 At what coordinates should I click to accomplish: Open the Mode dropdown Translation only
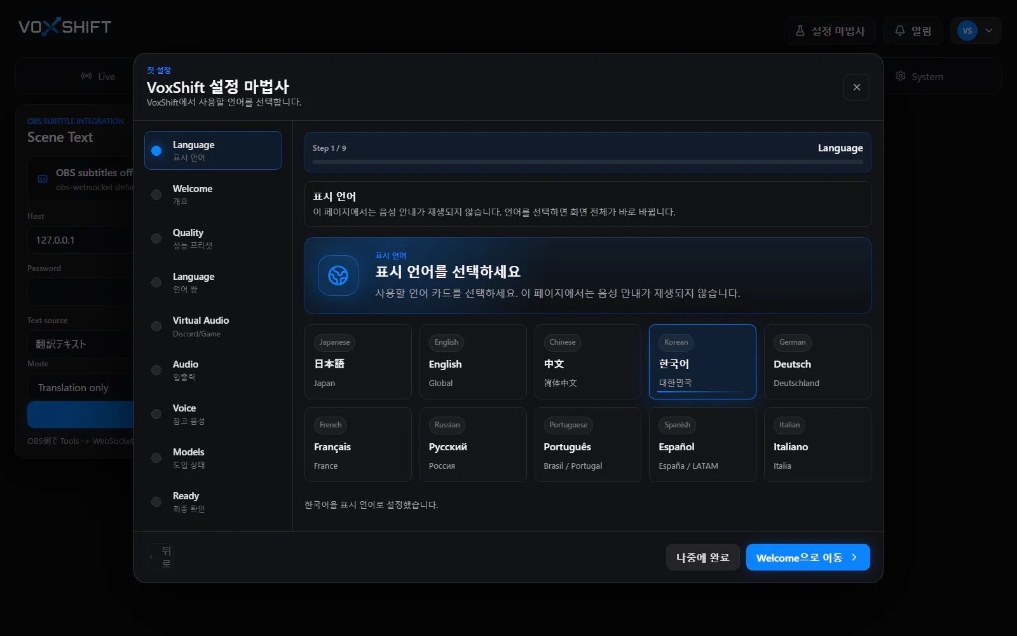(x=81, y=387)
